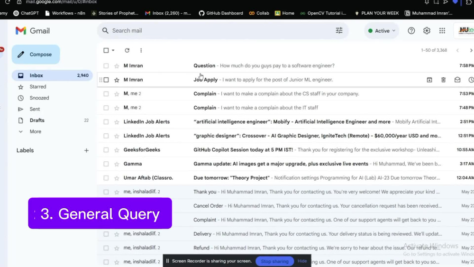Screen dimensions: 474x267
Task: Open the Settings gear icon
Action: tap(427, 30)
